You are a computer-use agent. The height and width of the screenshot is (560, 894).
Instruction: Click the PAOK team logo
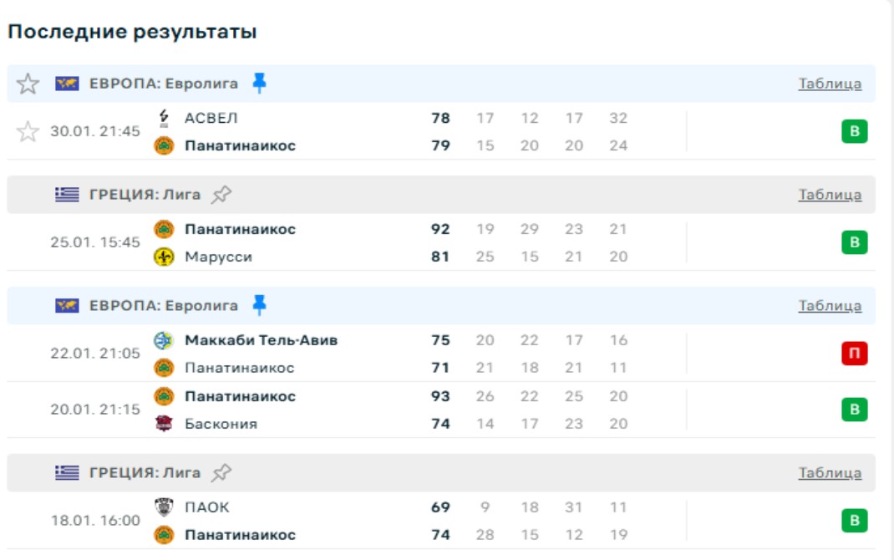(x=164, y=507)
